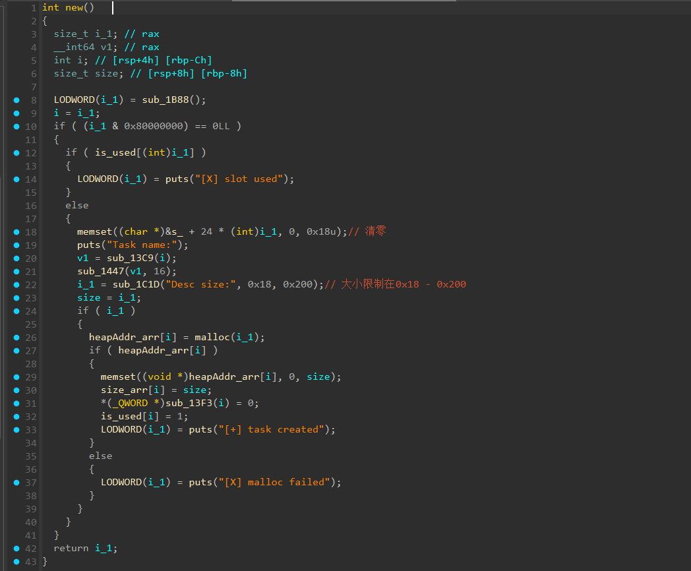Click the "[X] slot used" string literal
691x571 pixels.
[245, 179]
